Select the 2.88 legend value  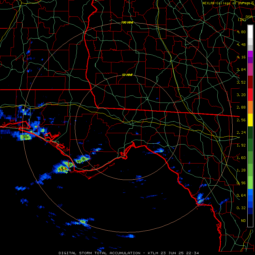coord(241,107)
